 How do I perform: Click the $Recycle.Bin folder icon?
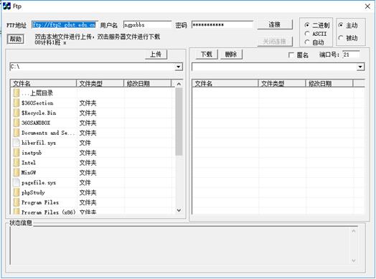click(17, 113)
